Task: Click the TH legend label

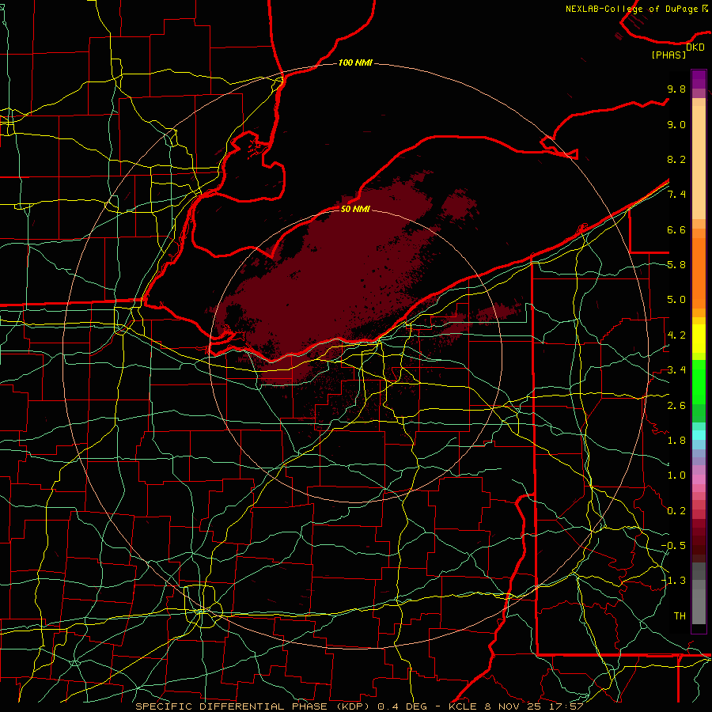Action: [x=680, y=615]
